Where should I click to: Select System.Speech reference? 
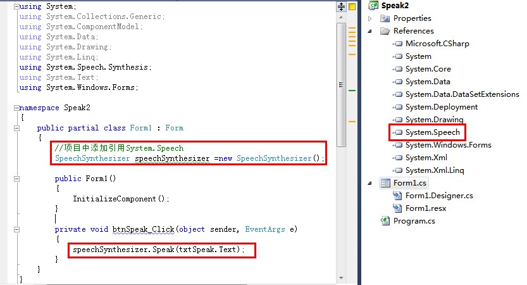(433, 132)
